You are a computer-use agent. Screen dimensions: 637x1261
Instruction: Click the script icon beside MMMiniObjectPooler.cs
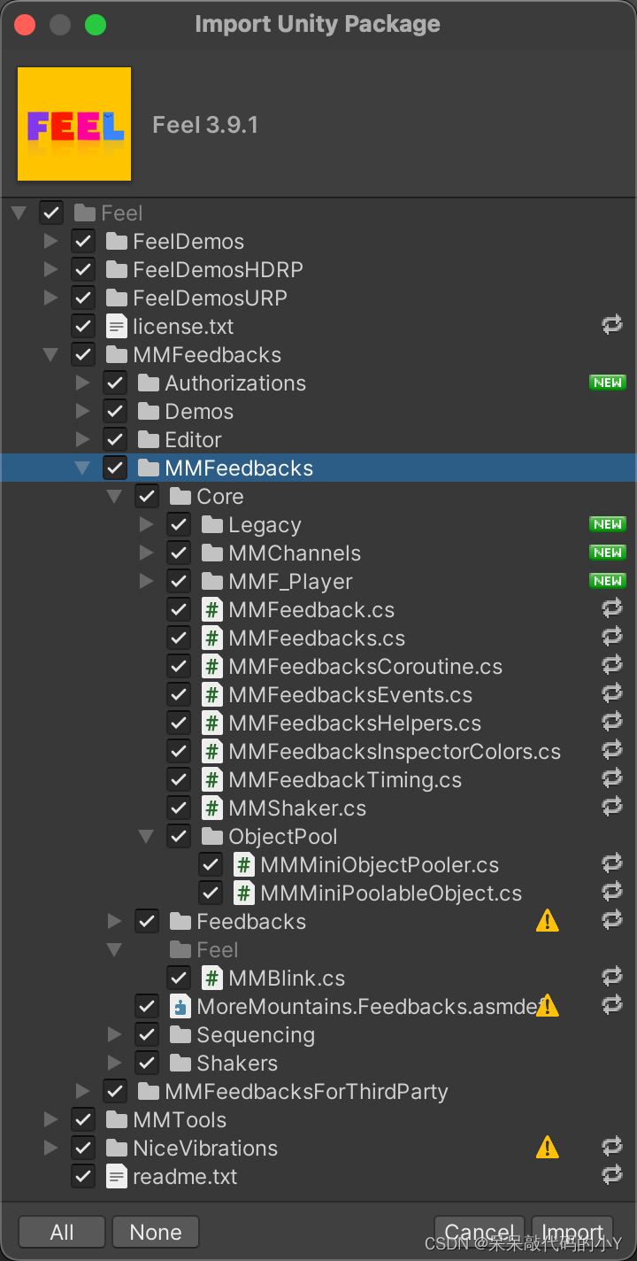pyautogui.click(x=244, y=865)
